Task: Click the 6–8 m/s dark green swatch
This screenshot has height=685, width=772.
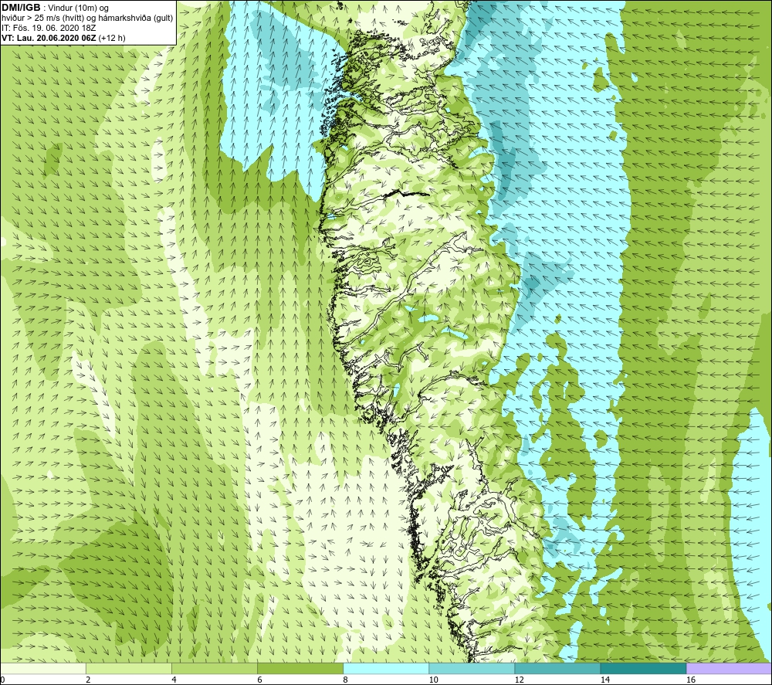Action: click(x=300, y=668)
